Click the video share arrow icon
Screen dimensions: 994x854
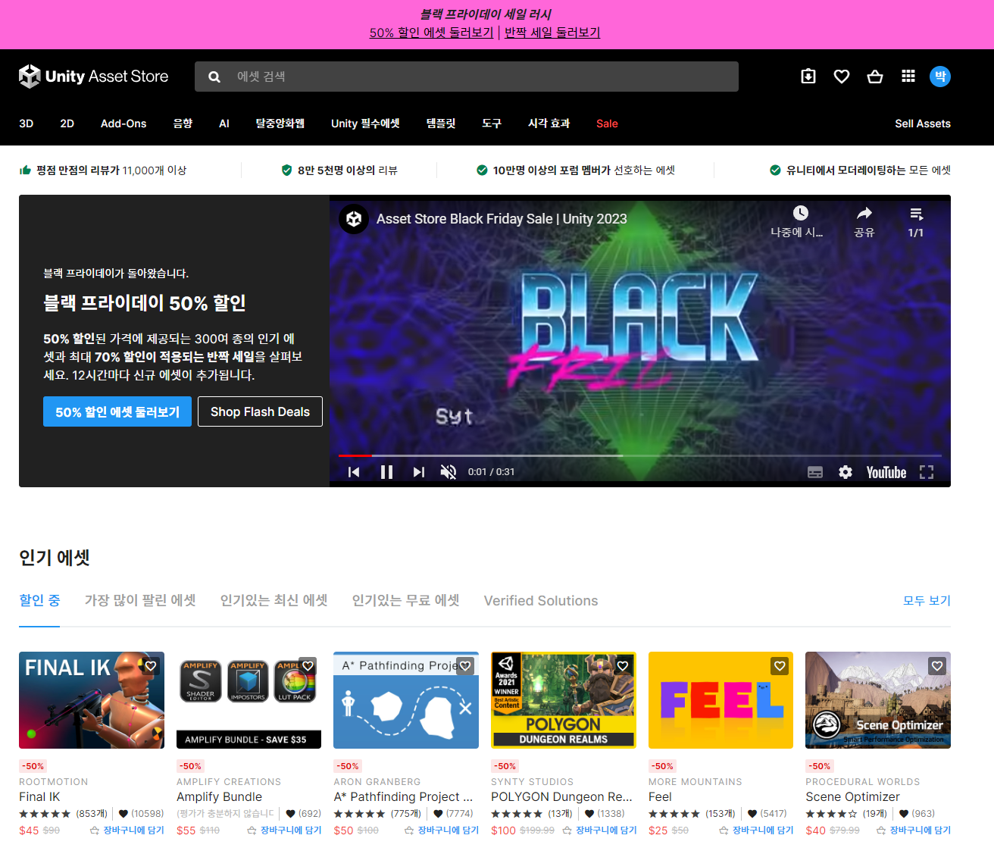[864, 213]
